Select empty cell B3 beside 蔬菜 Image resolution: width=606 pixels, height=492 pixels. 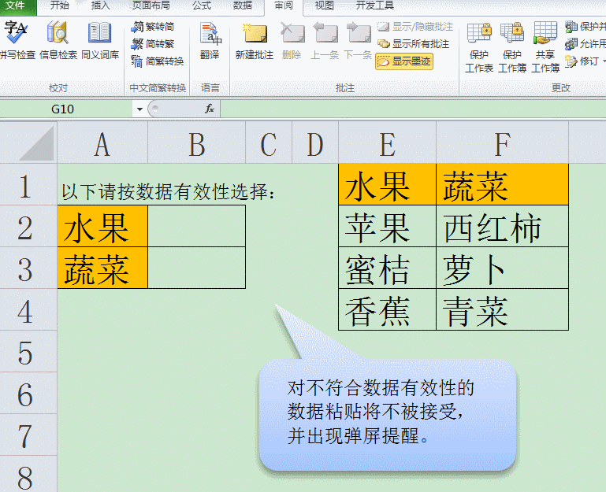pos(196,268)
